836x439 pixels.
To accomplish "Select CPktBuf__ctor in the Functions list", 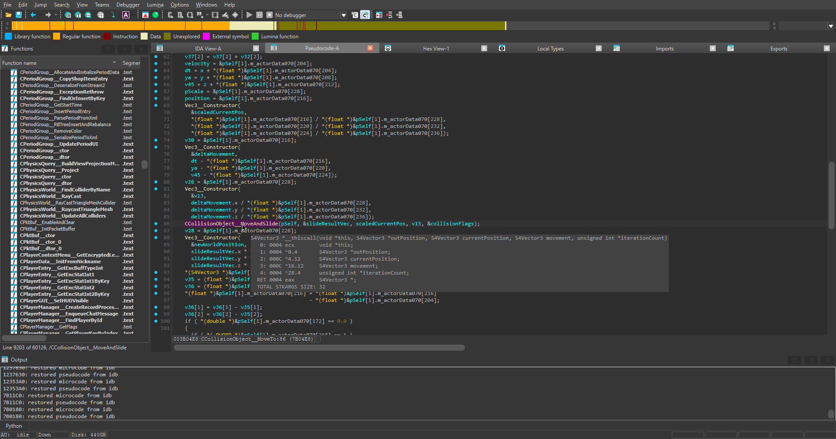I will [37, 235].
